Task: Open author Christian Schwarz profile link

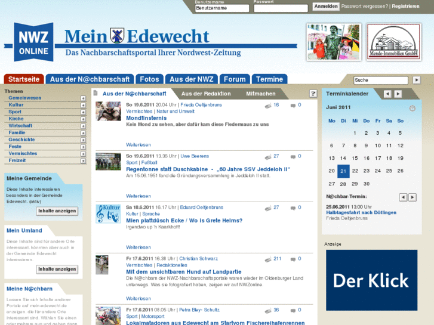Action: coord(198,259)
